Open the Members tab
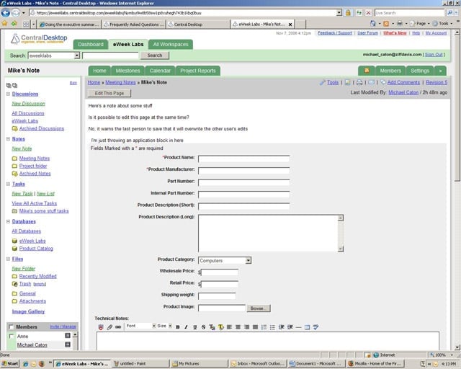This screenshot has height=369, width=461. (x=390, y=71)
